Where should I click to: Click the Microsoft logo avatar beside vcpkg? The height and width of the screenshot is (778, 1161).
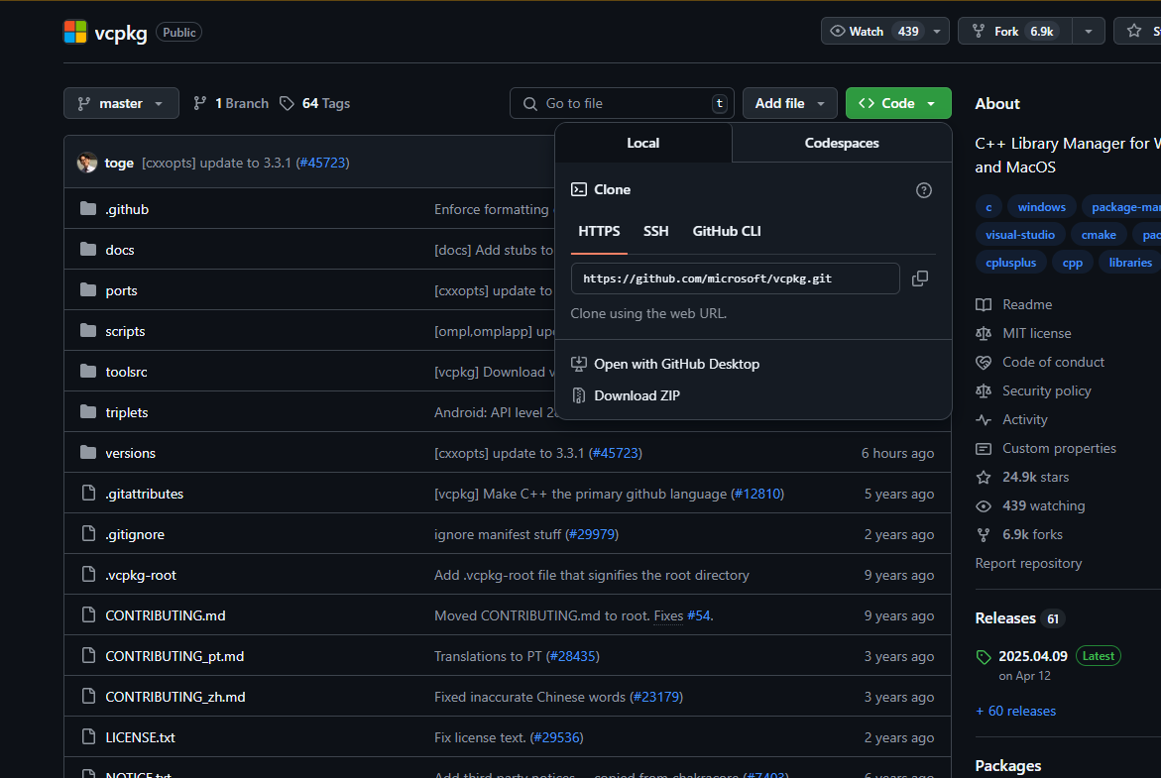pyautogui.click(x=75, y=32)
